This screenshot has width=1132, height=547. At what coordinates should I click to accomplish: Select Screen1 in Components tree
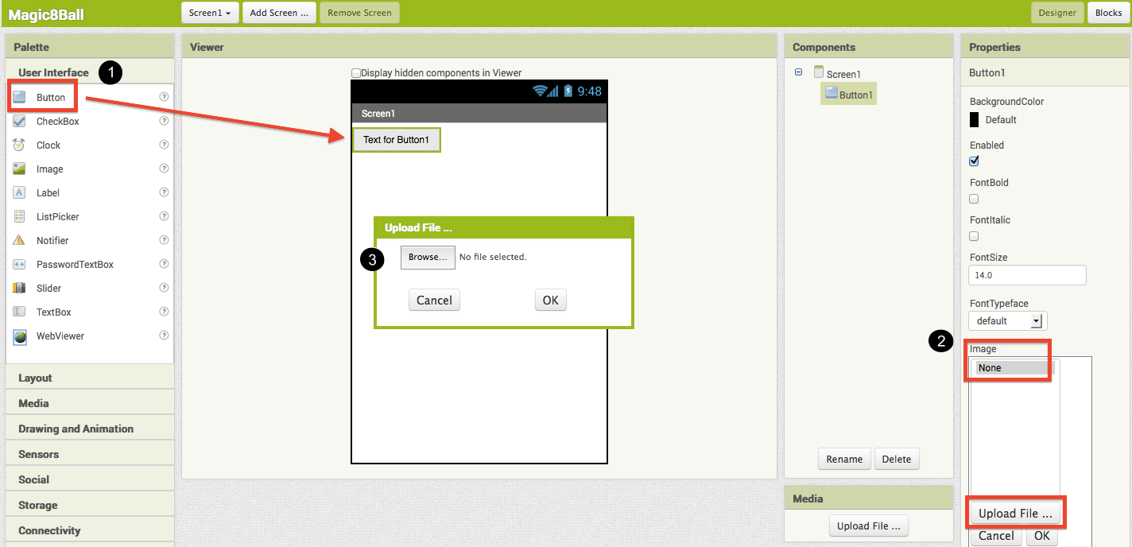(843, 73)
